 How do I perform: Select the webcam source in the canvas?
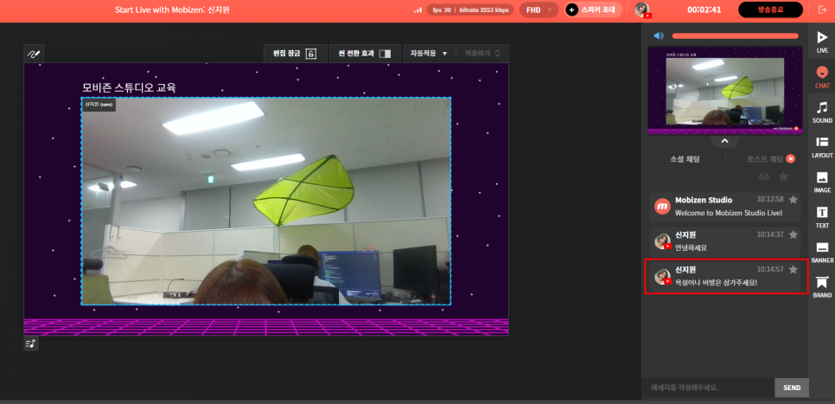266,201
